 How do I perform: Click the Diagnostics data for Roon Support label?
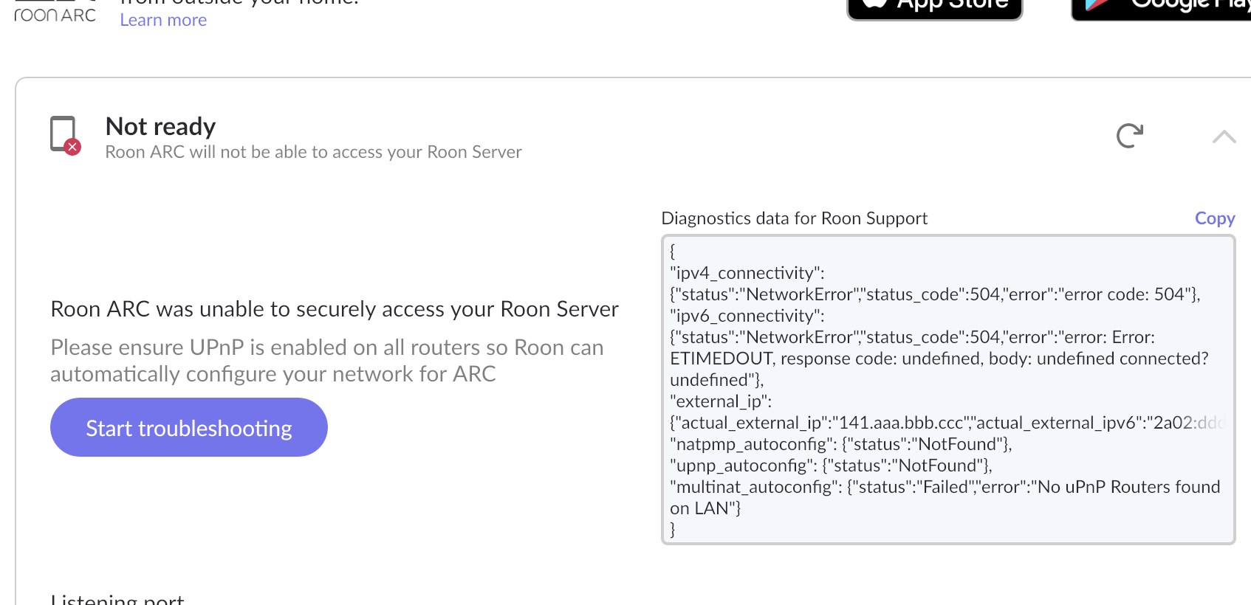pyautogui.click(x=794, y=218)
